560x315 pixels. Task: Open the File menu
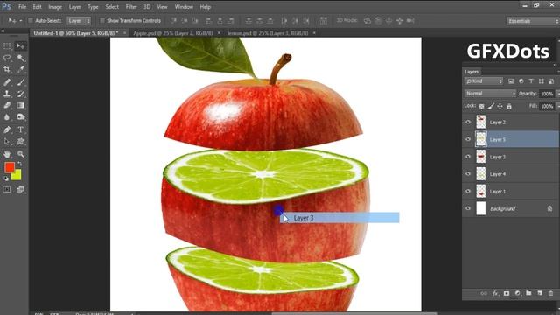click(22, 7)
